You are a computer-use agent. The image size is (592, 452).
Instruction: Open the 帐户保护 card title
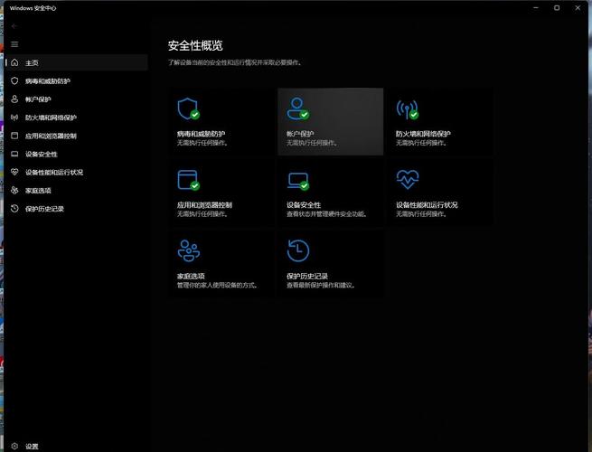click(300, 134)
